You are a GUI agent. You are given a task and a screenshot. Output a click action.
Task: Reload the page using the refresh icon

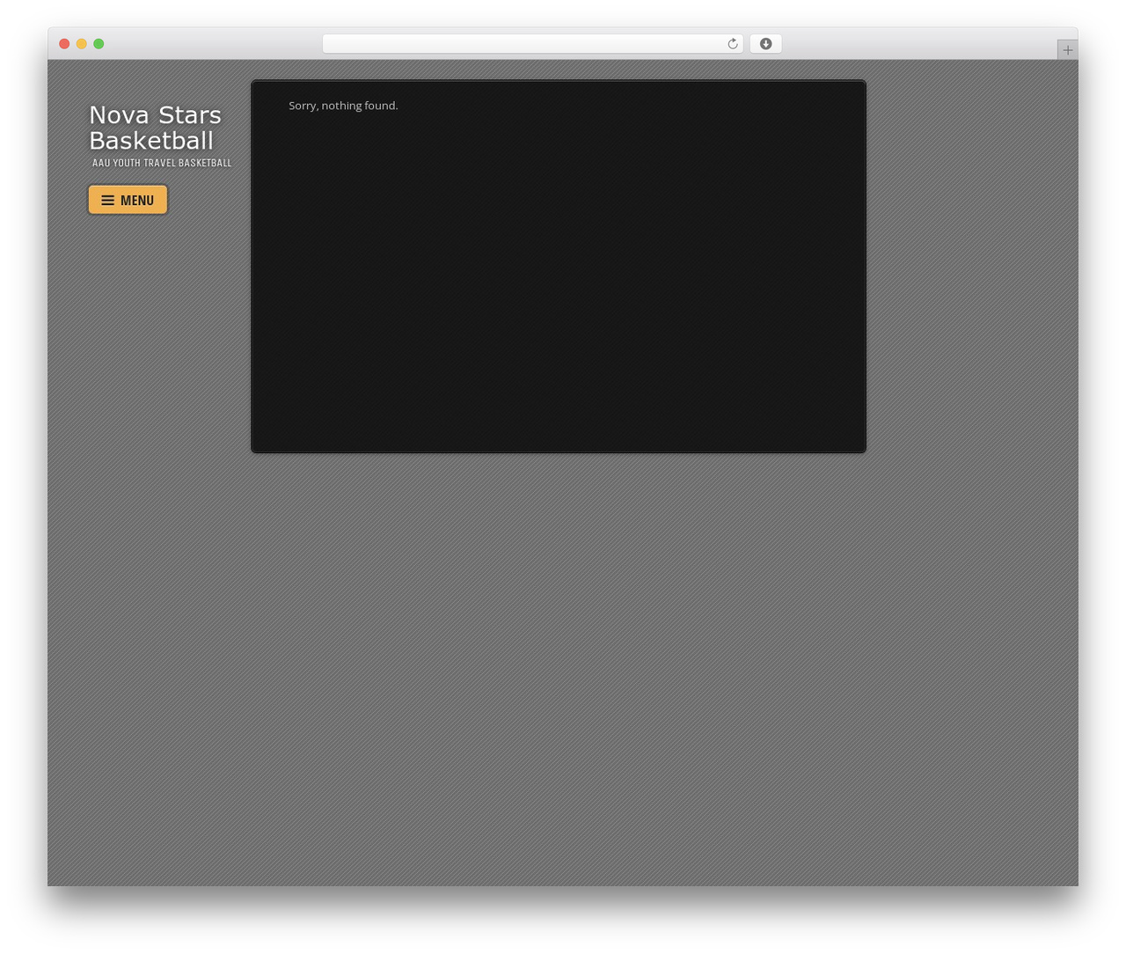click(x=732, y=44)
